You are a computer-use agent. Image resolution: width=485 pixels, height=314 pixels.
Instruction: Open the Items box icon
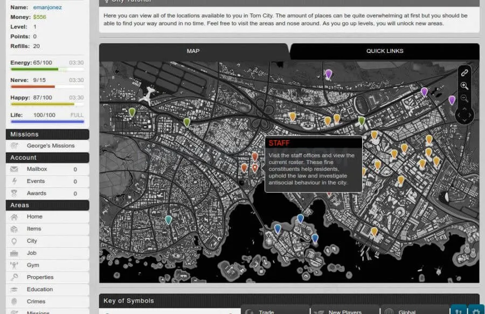point(14,229)
